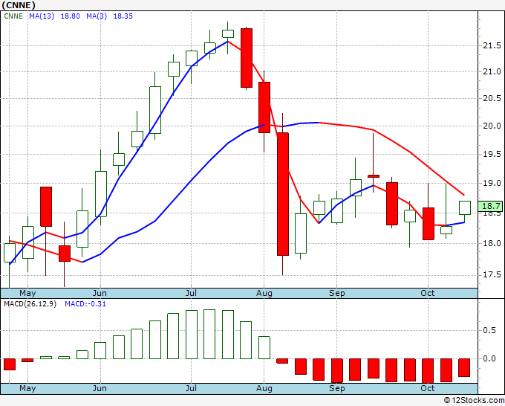Select the CNNE ticker legend label
Screen dimensions: 505x406
click(13, 16)
